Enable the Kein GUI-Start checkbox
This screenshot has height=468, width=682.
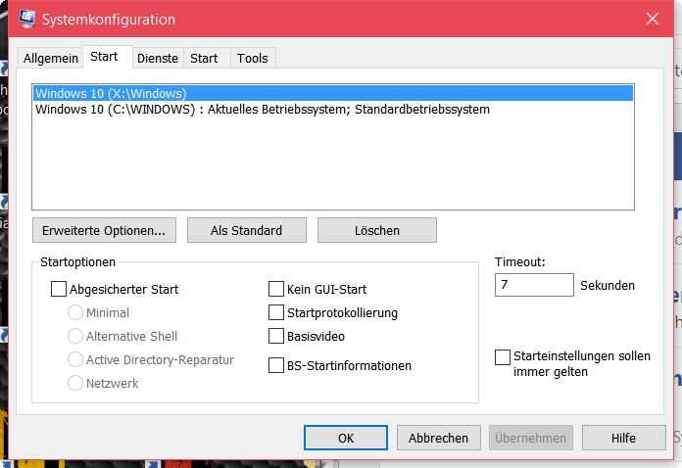coord(276,289)
